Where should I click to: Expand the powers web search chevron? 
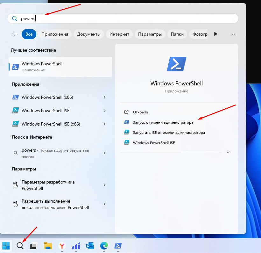click(x=104, y=153)
